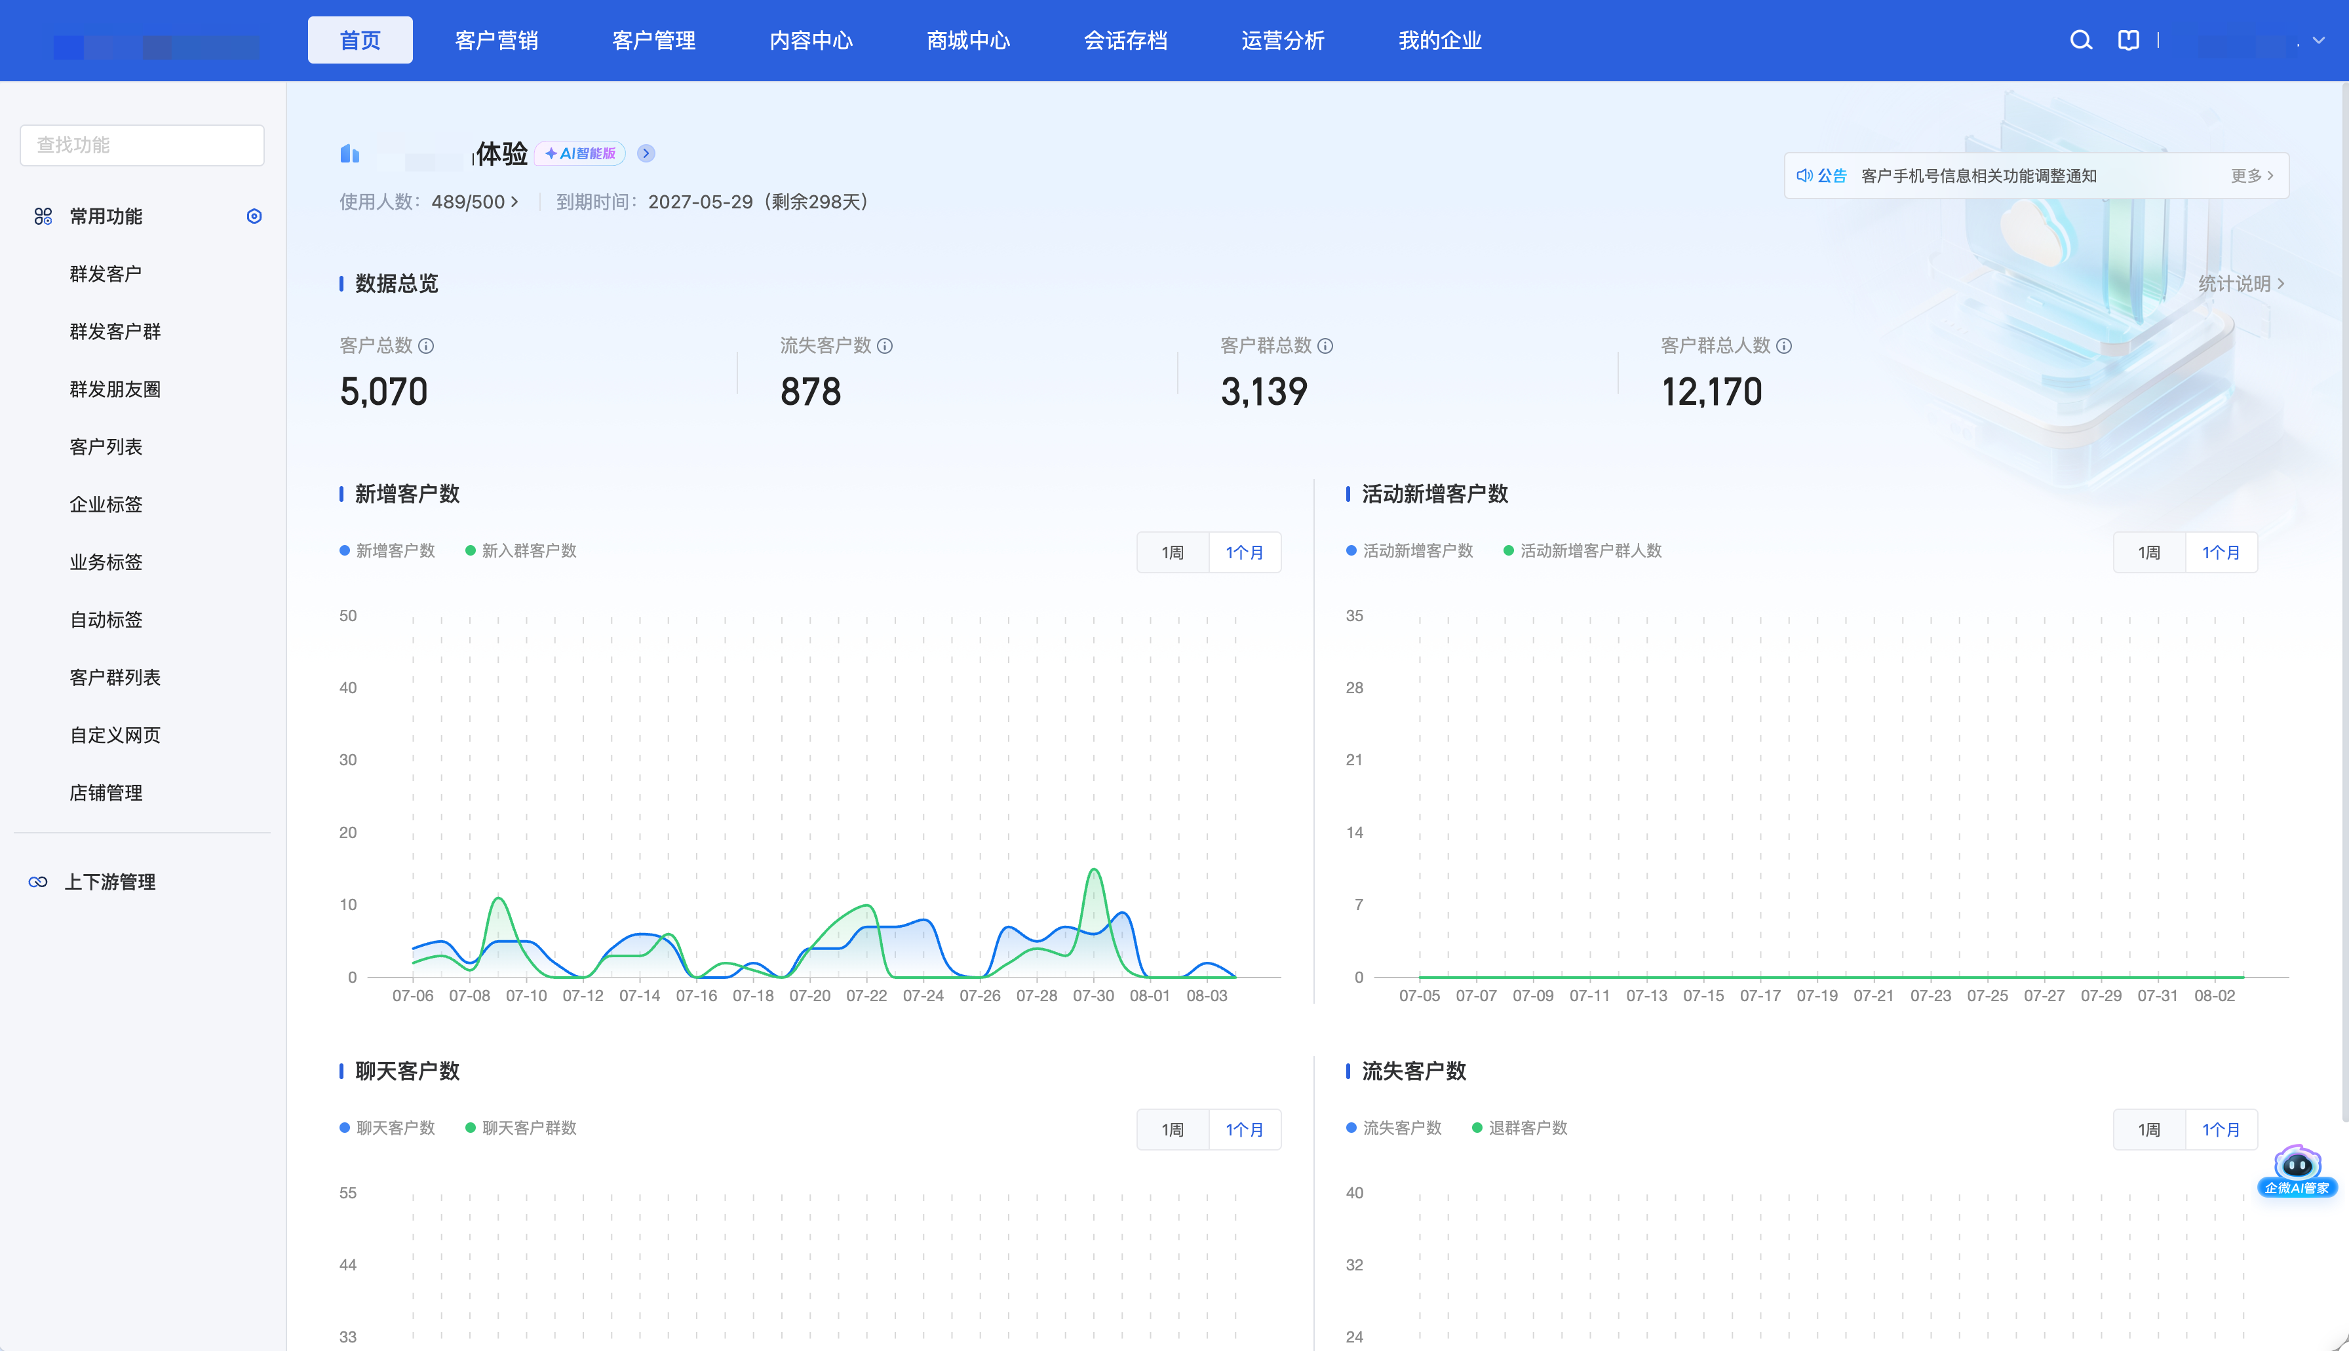Select 1周 in 聊天客户数 chart
The height and width of the screenshot is (1351, 2349).
[1173, 1130]
